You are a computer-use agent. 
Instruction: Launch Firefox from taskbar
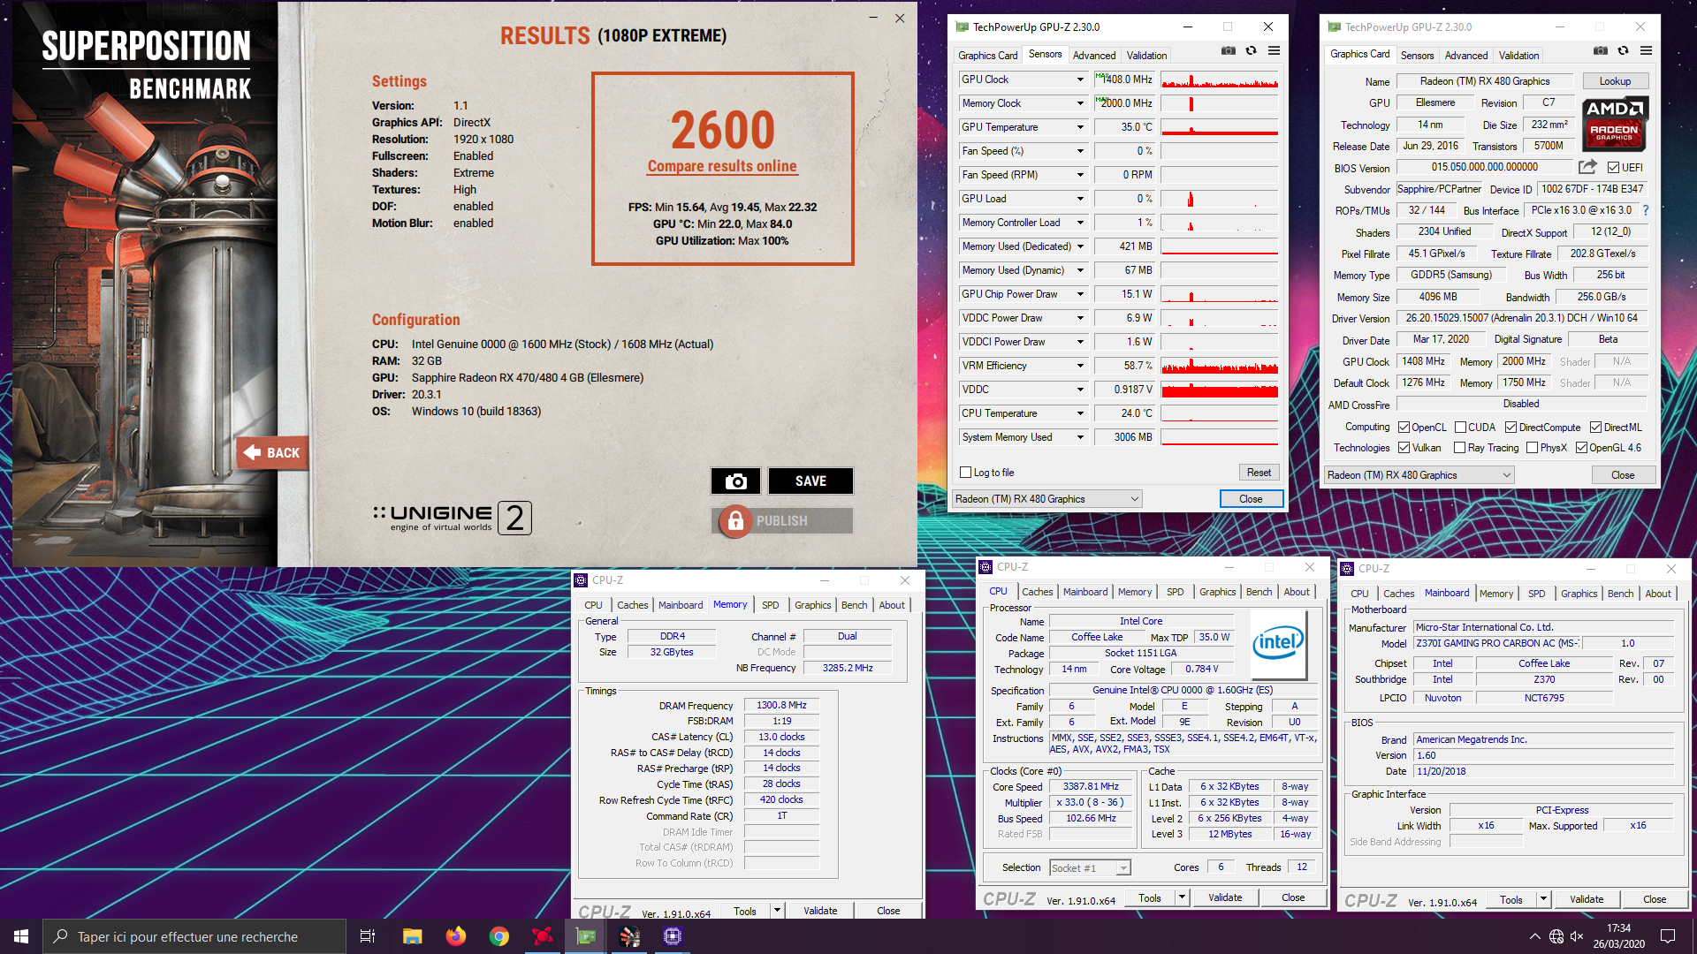click(455, 936)
